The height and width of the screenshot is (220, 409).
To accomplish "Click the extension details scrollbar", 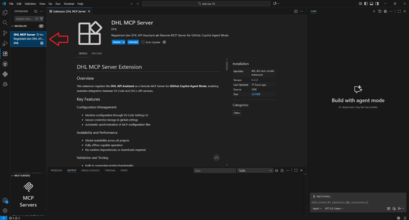I will tap(227, 66).
